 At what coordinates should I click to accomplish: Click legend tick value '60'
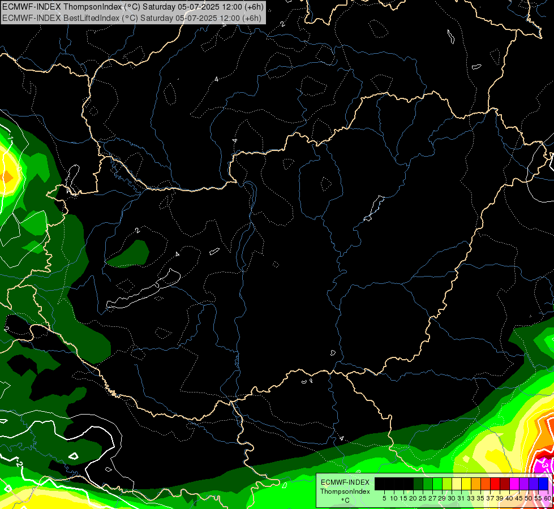click(548, 498)
